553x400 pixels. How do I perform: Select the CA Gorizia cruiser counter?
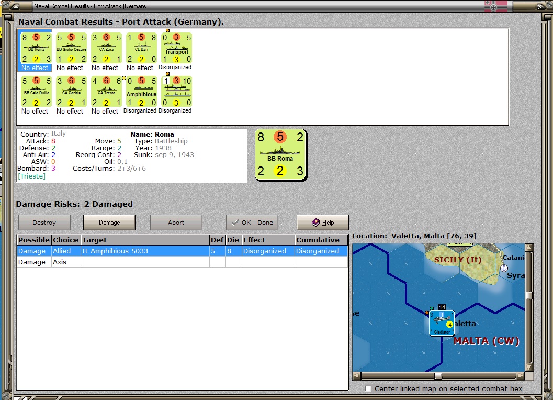coord(71,91)
